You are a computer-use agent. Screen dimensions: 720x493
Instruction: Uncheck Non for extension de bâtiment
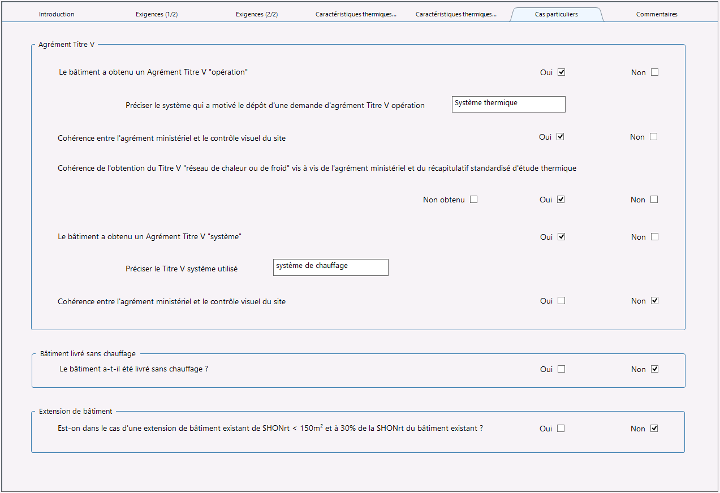[x=654, y=429]
